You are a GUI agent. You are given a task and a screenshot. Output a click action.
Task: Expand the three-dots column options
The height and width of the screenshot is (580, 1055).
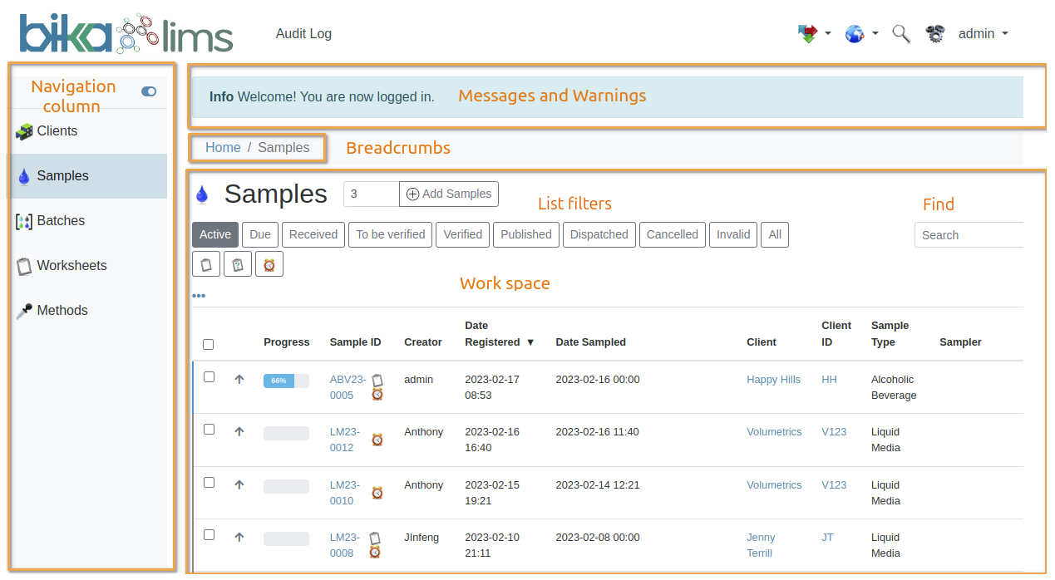[x=199, y=295]
